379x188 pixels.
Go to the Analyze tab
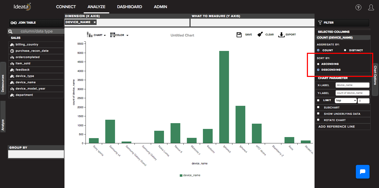(x=96, y=7)
